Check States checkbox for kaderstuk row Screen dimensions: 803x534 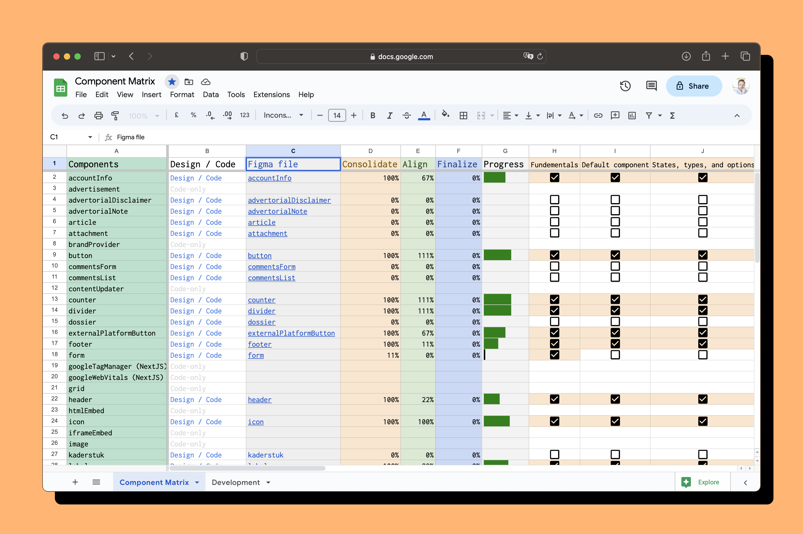click(x=702, y=454)
